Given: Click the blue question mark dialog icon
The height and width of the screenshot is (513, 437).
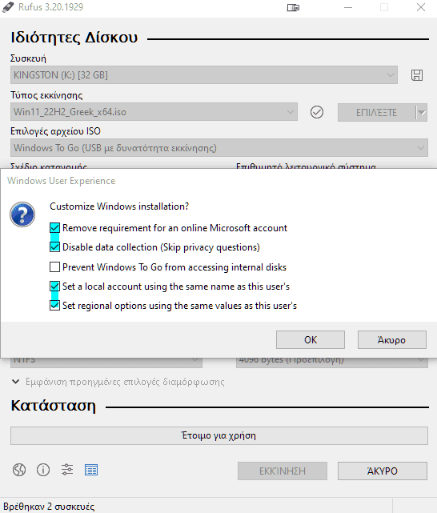Looking at the screenshot, I should [22, 214].
